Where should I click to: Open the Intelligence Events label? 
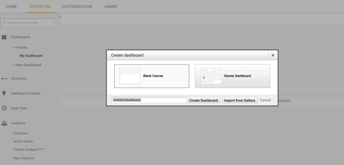point(26,93)
